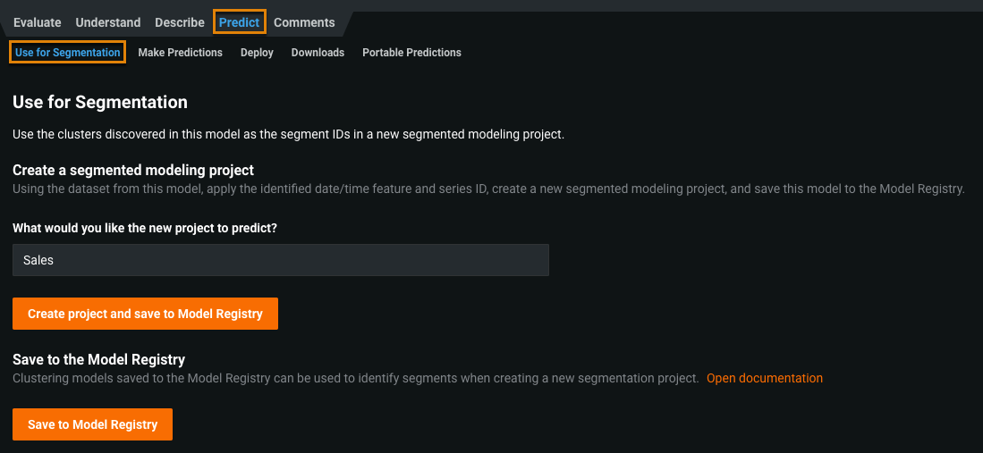Go to the Downloads sub-tab

[318, 53]
